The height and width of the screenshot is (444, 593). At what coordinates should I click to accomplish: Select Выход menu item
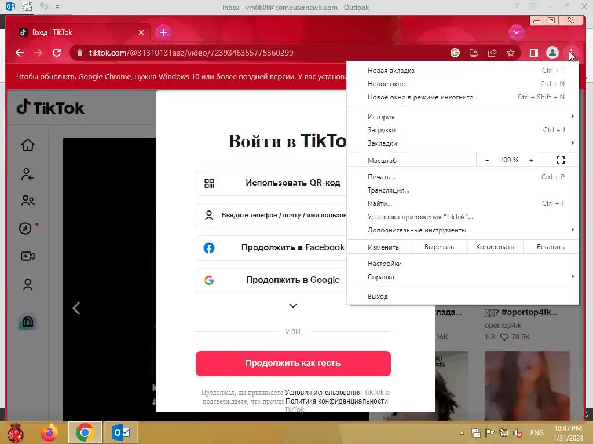click(463, 297)
